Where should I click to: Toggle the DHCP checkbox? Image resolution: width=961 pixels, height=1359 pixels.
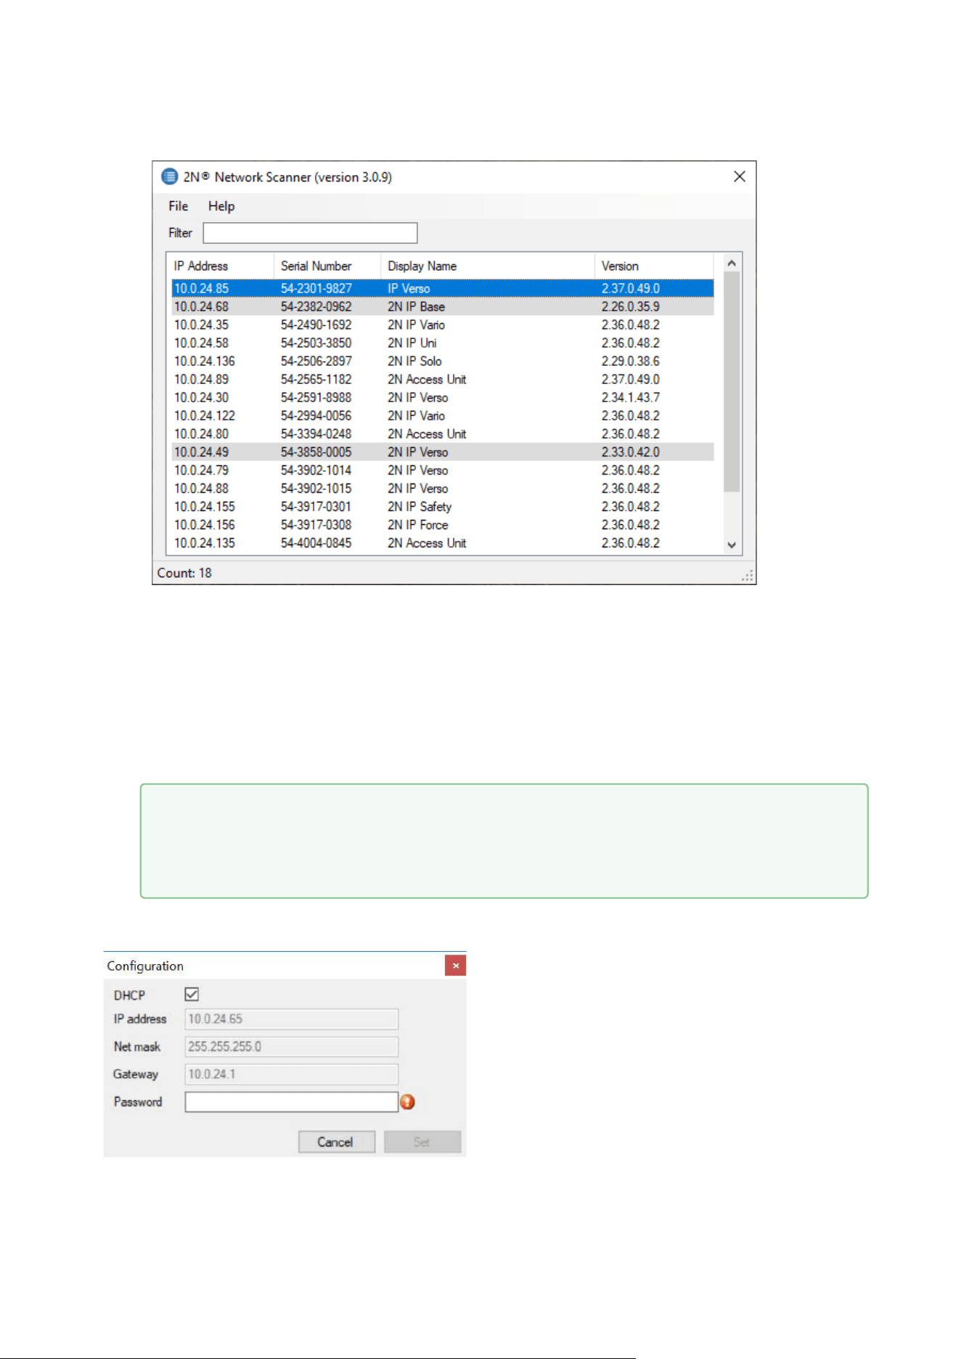pyautogui.click(x=192, y=994)
